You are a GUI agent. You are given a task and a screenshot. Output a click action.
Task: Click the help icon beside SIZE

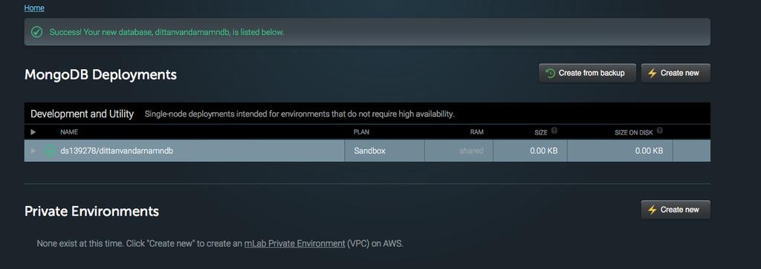[x=554, y=131]
